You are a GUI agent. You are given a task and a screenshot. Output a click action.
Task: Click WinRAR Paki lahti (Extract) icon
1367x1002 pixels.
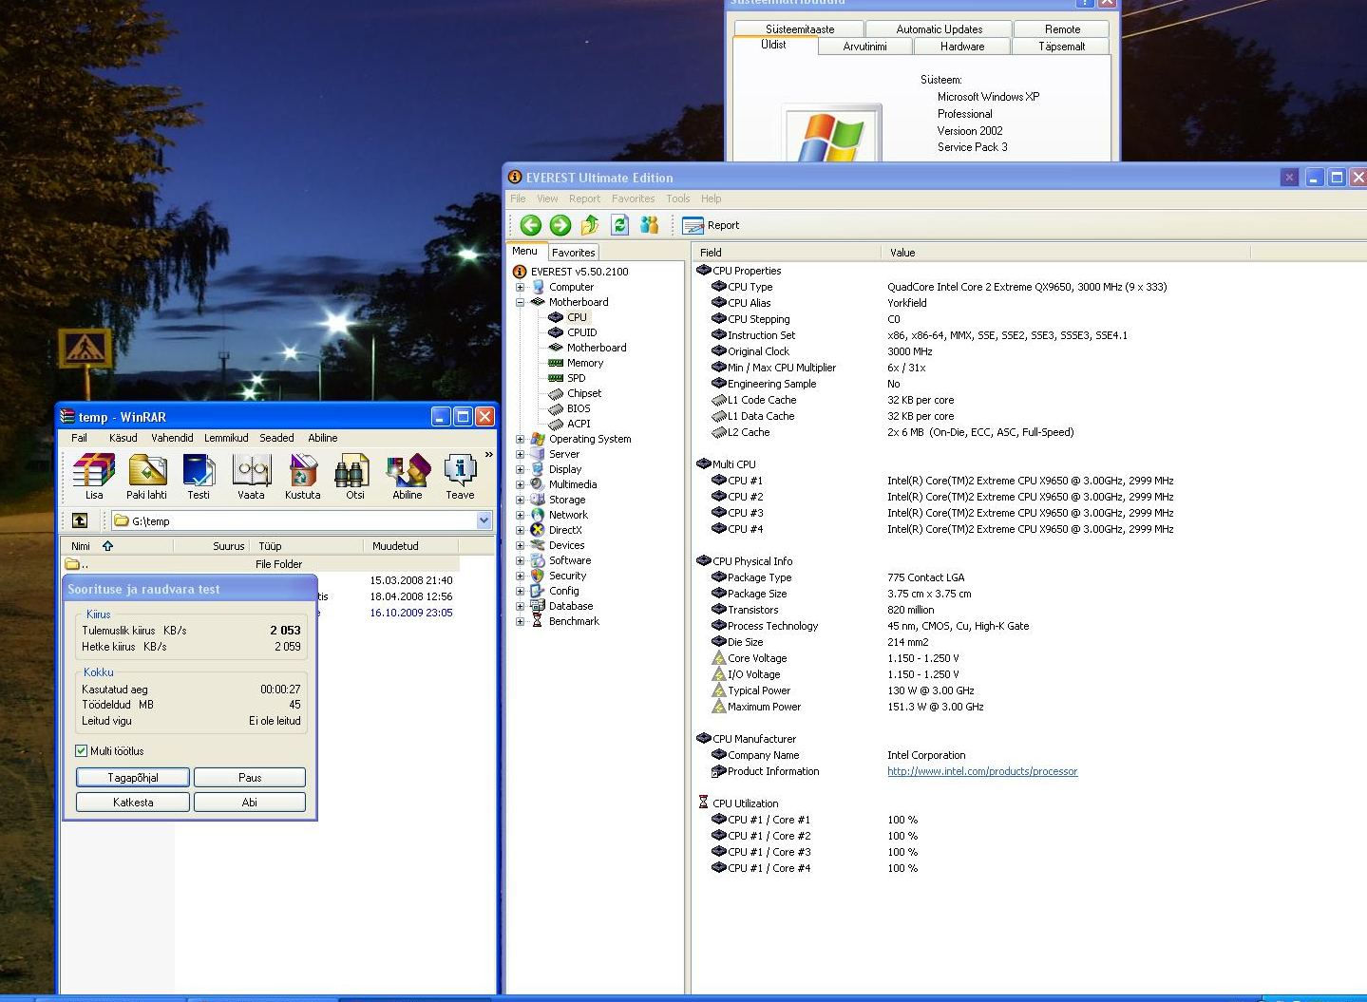(x=146, y=476)
